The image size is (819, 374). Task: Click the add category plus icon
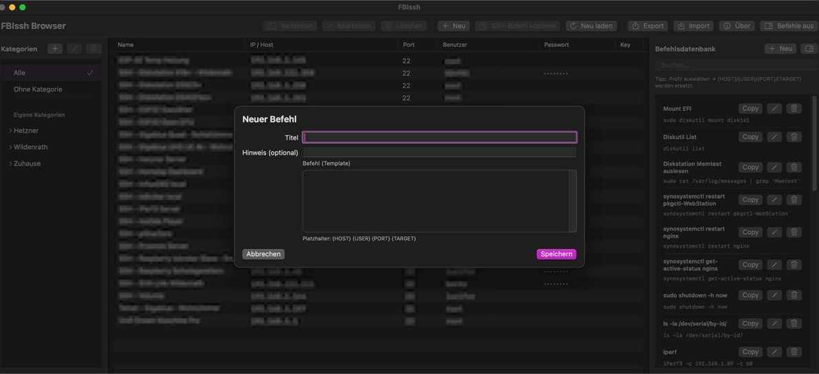(x=55, y=49)
